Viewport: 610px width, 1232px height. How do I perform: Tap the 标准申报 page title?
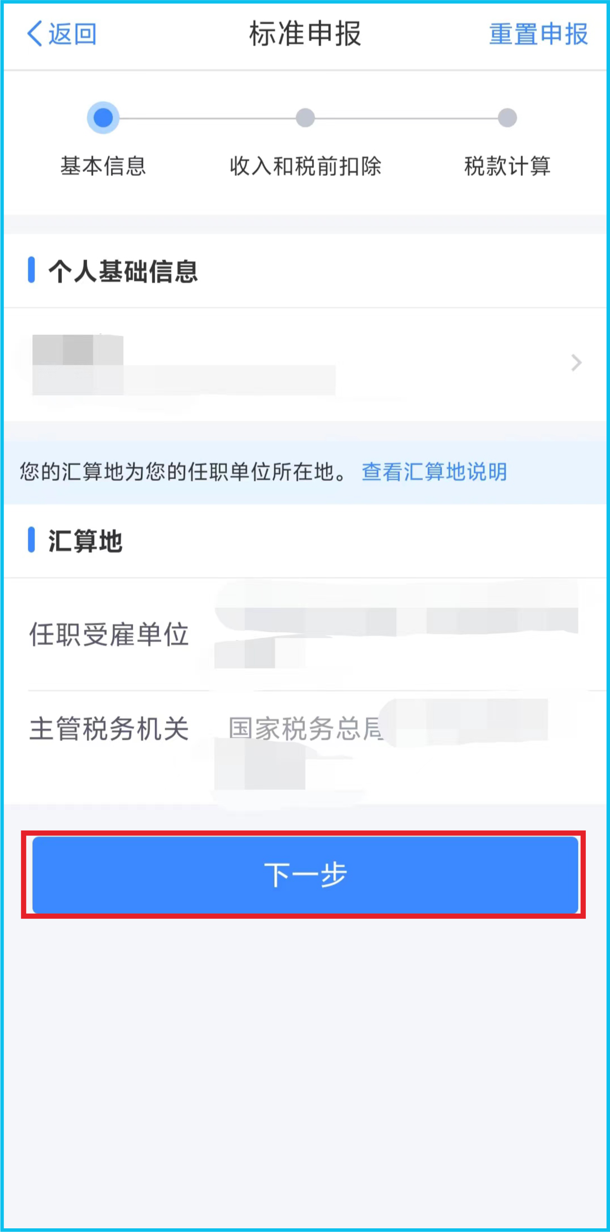pyautogui.click(x=305, y=34)
